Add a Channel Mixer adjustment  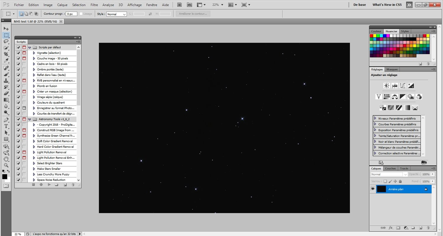click(419, 97)
